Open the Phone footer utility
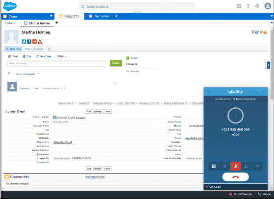The image size is (274, 199). (264, 194)
